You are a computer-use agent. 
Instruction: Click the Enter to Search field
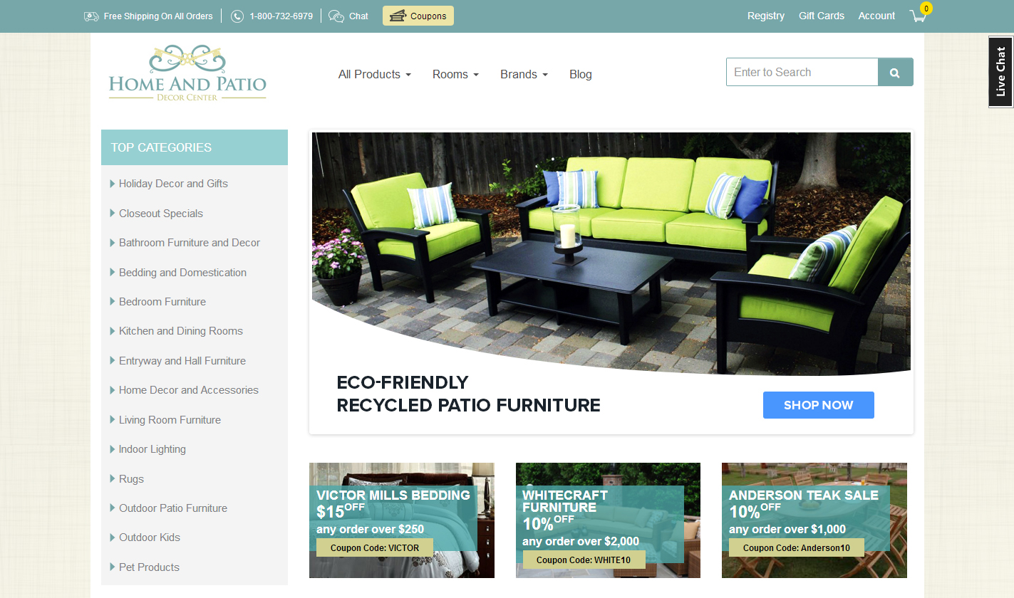802,72
